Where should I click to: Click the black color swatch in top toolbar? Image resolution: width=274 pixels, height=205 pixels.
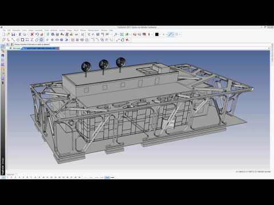pos(157,34)
